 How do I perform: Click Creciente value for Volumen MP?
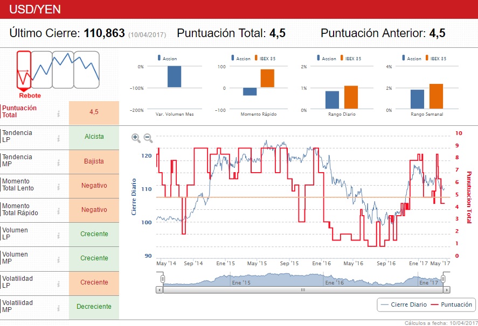click(94, 259)
